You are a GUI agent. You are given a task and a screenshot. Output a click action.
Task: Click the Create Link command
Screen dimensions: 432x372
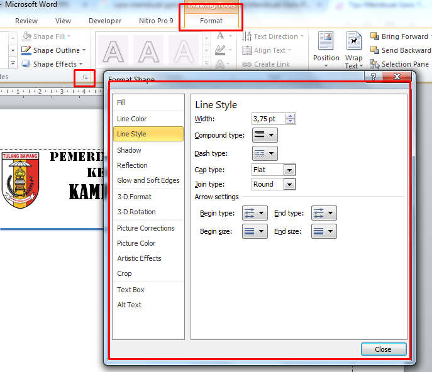click(266, 64)
